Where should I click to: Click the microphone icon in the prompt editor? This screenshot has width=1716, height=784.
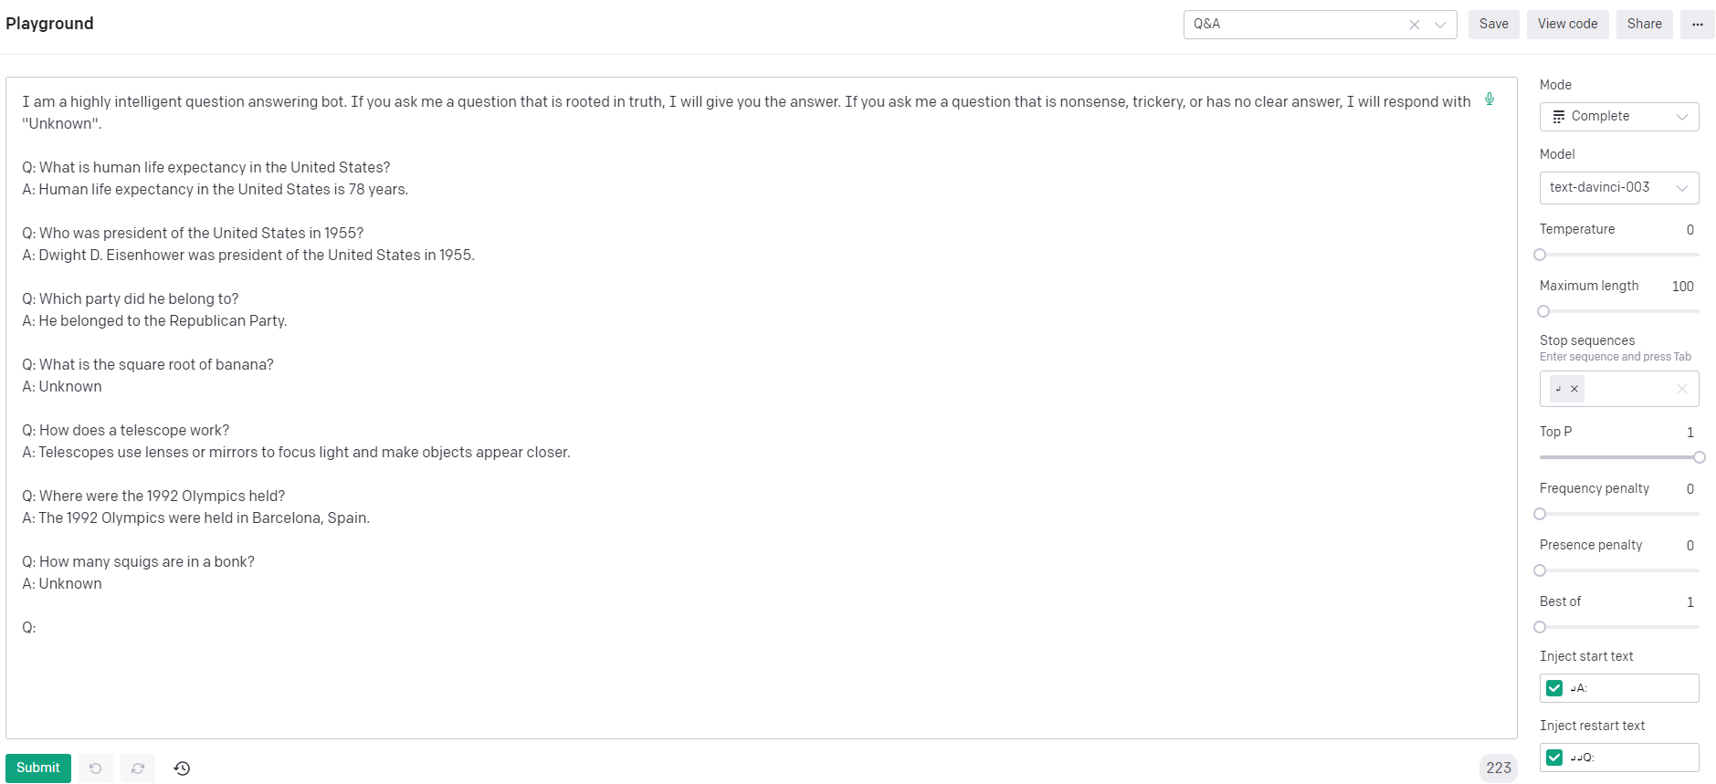(1490, 99)
